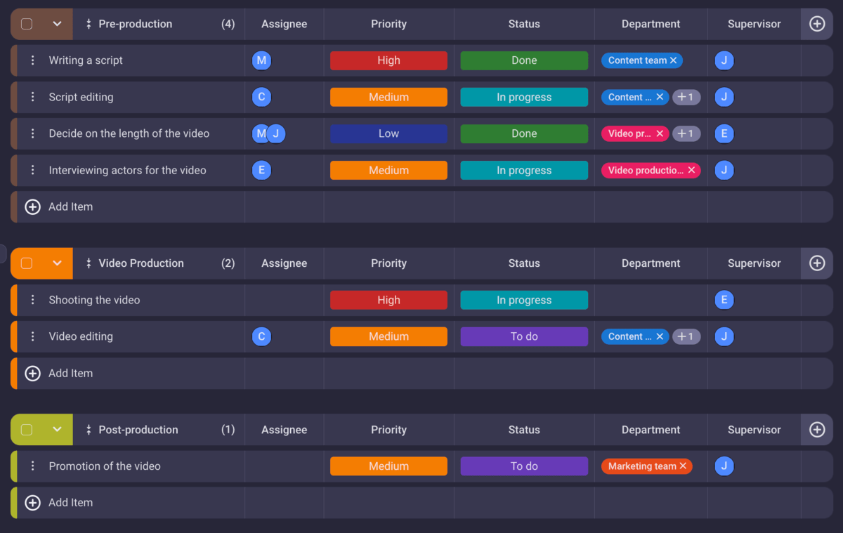This screenshot has height=533, width=843.
Task: Click the red High priority label on Shooting the video
Action: click(x=388, y=300)
